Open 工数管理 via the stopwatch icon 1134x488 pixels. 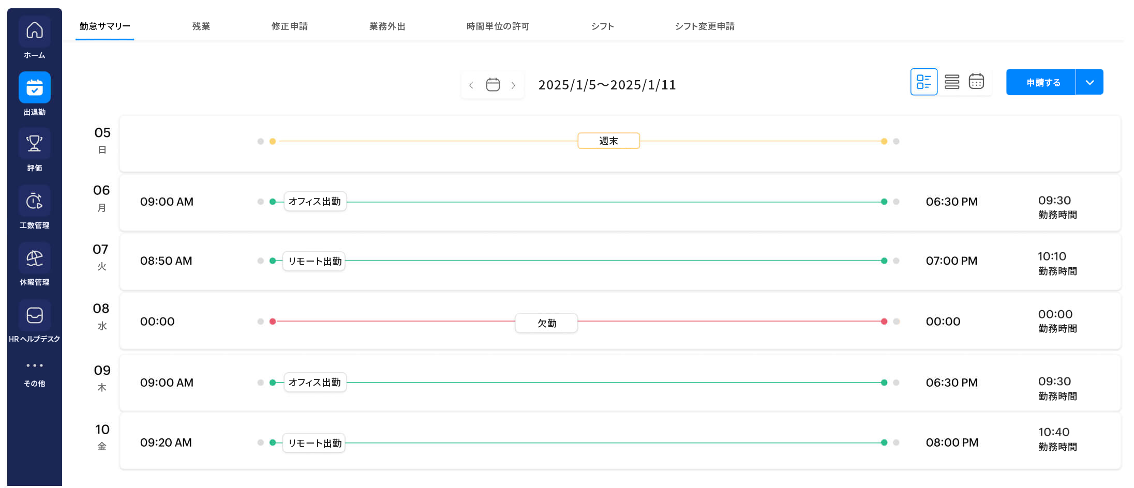(x=34, y=201)
